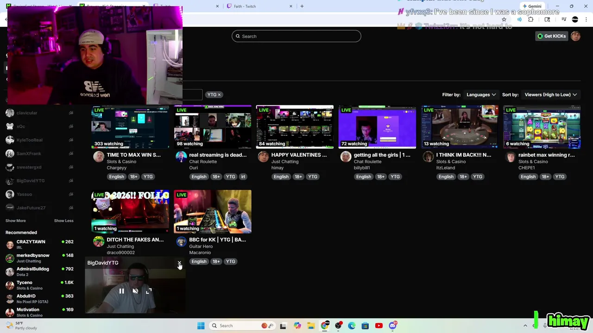593x333 pixels.
Task: Open the Windows Start menu
Action: pos(201,326)
